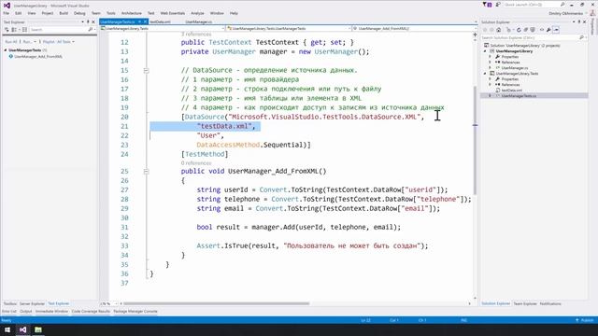Open Properties wrench icon in Solution Explorer toolbar

click(x=548, y=30)
